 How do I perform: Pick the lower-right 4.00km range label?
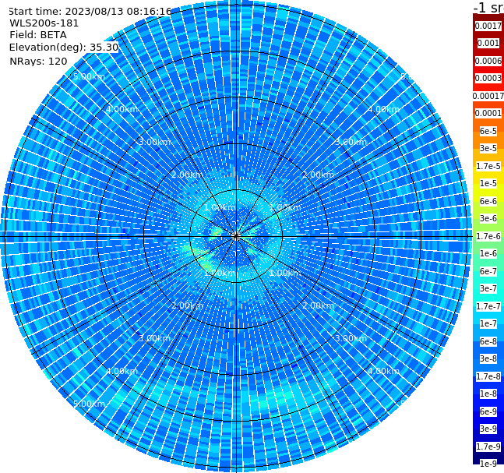(383, 371)
